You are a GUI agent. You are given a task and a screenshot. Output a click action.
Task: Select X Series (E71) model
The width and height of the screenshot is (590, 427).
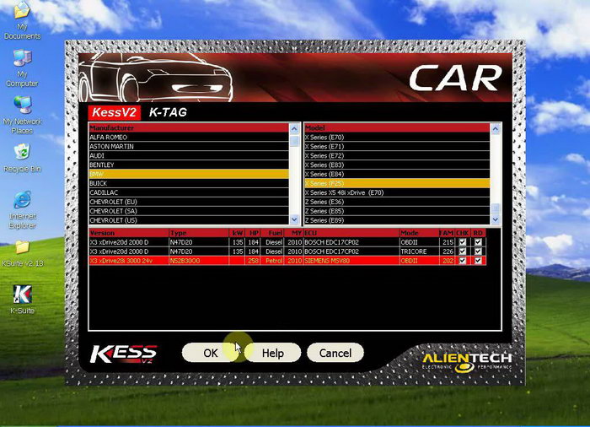(397, 146)
